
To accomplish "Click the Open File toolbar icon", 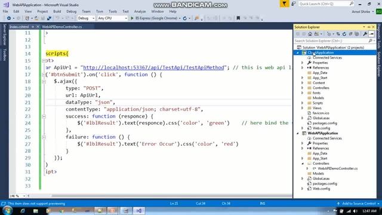I will [x=36, y=19].
